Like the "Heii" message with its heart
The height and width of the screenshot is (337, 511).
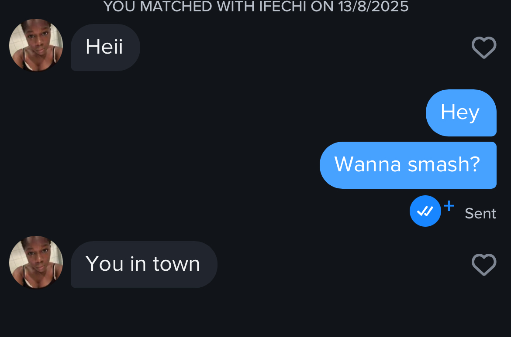coord(484,48)
